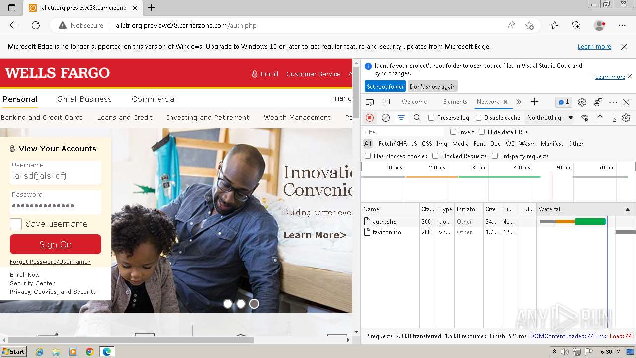The width and height of the screenshot is (636, 358).
Task: Open the No throttling dropdown
Action: (550, 118)
